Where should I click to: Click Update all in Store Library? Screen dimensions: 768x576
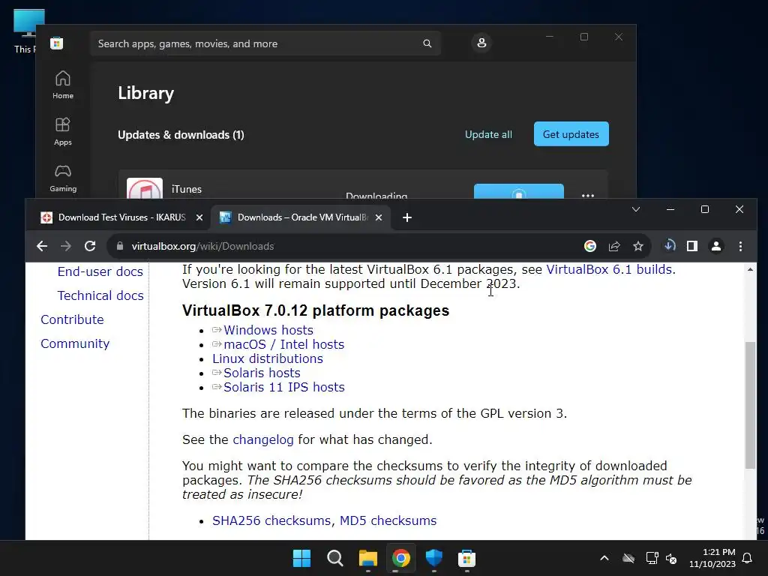488,134
